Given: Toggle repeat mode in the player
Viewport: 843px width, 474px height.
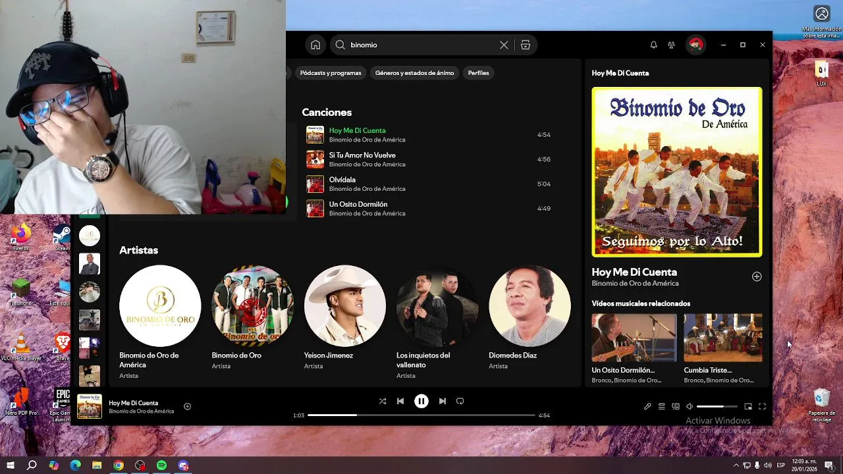Looking at the screenshot, I should pos(460,401).
